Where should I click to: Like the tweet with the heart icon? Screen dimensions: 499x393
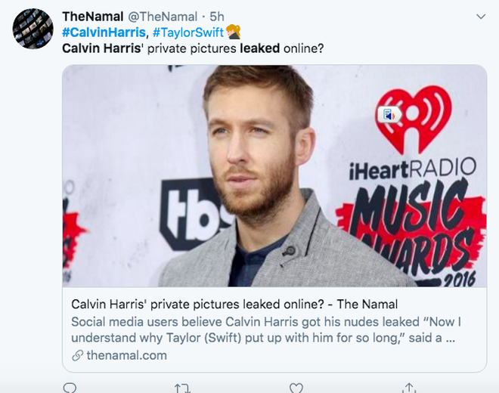296,388
